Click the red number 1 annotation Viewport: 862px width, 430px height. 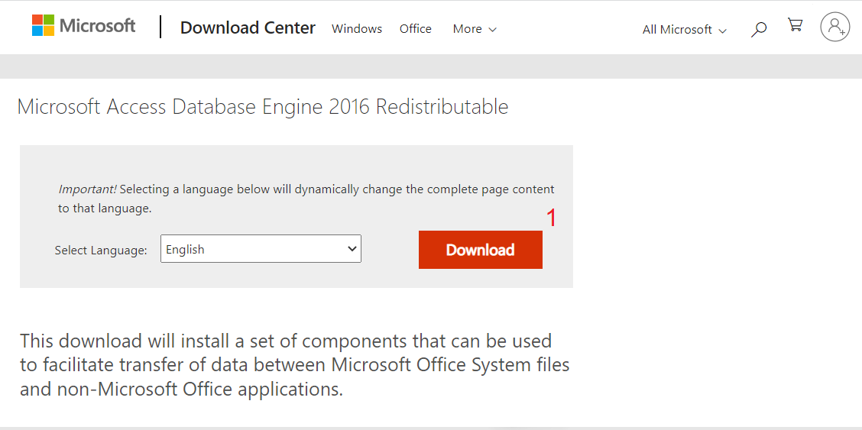(552, 218)
